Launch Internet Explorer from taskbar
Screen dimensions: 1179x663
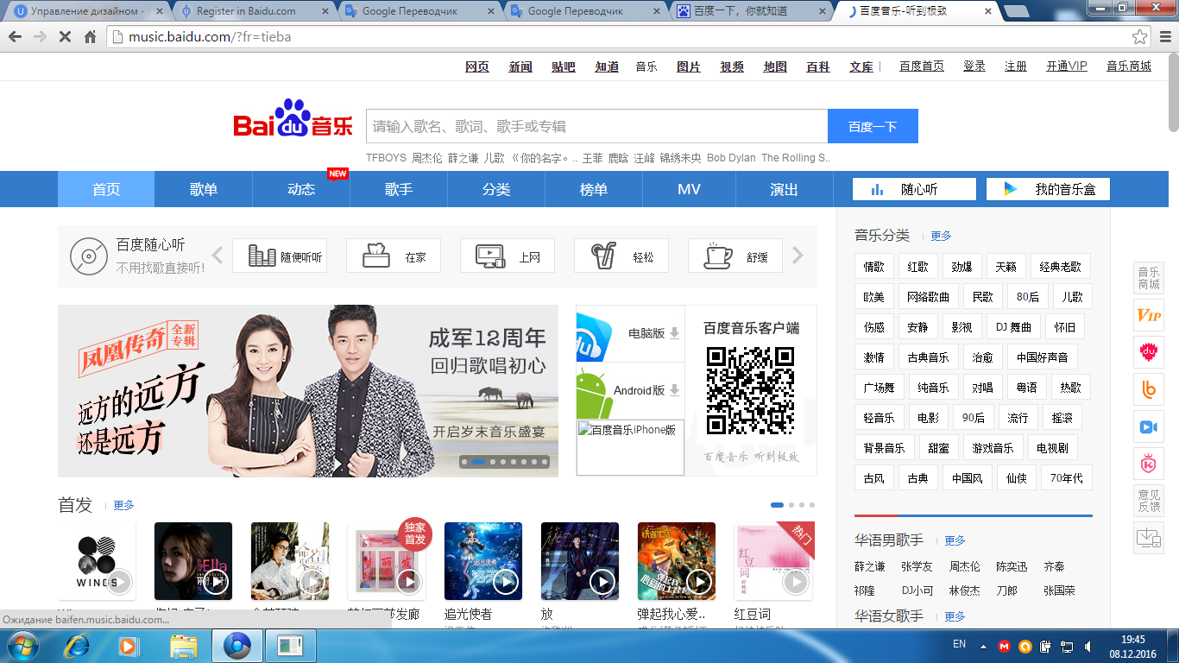pyautogui.click(x=78, y=646)
